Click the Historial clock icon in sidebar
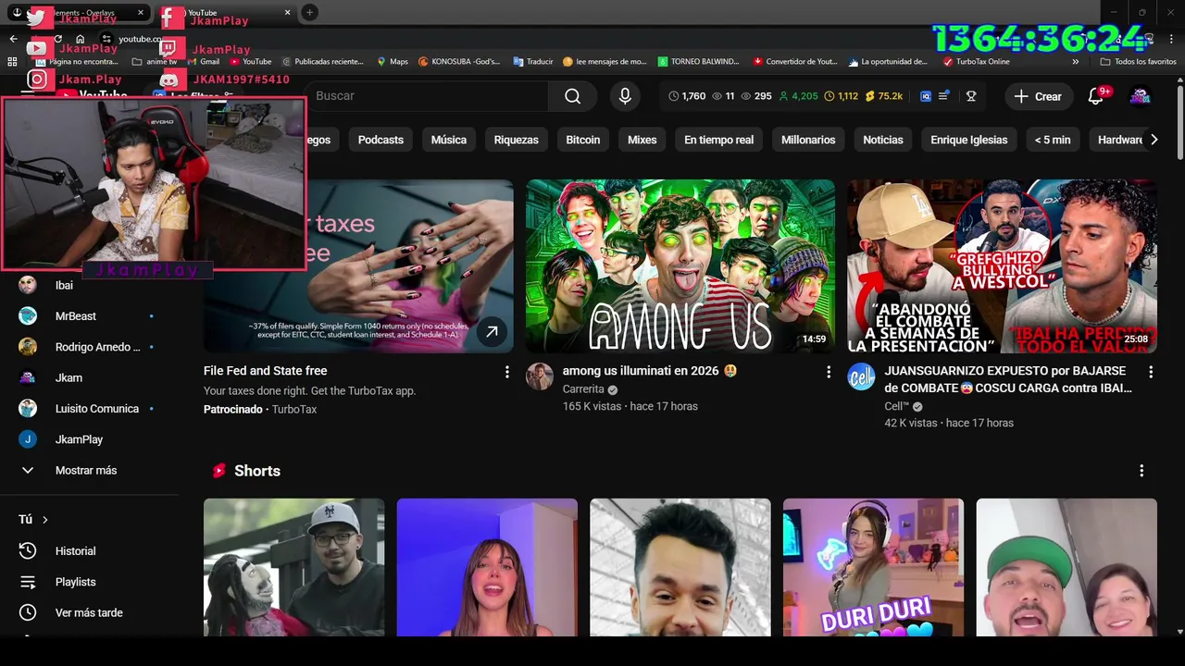 click(x=28, y=550)
